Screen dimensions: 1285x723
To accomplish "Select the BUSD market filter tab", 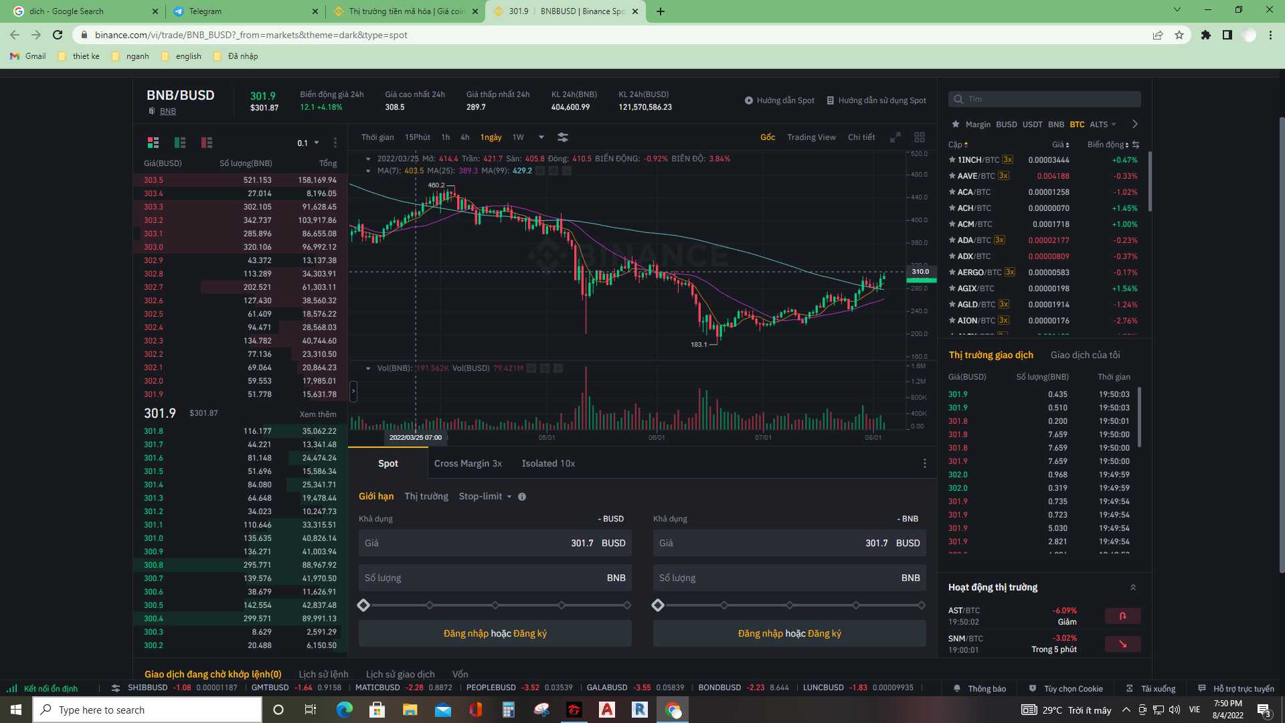I will coord(1006,125).
